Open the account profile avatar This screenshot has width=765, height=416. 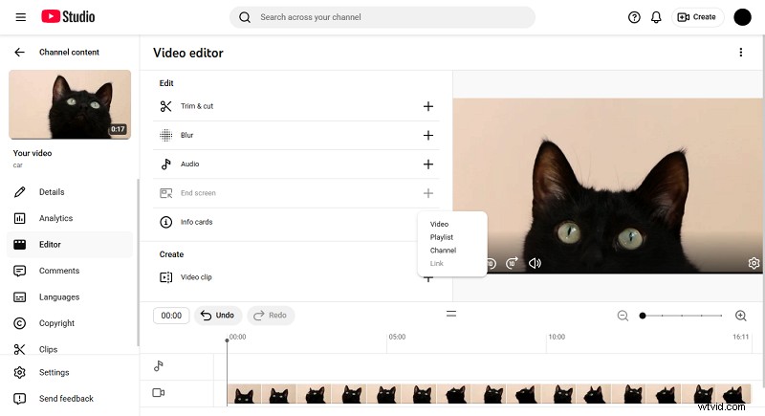pos(742,17)
